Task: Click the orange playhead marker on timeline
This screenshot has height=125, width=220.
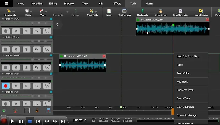Action: (x=173, y=112)
